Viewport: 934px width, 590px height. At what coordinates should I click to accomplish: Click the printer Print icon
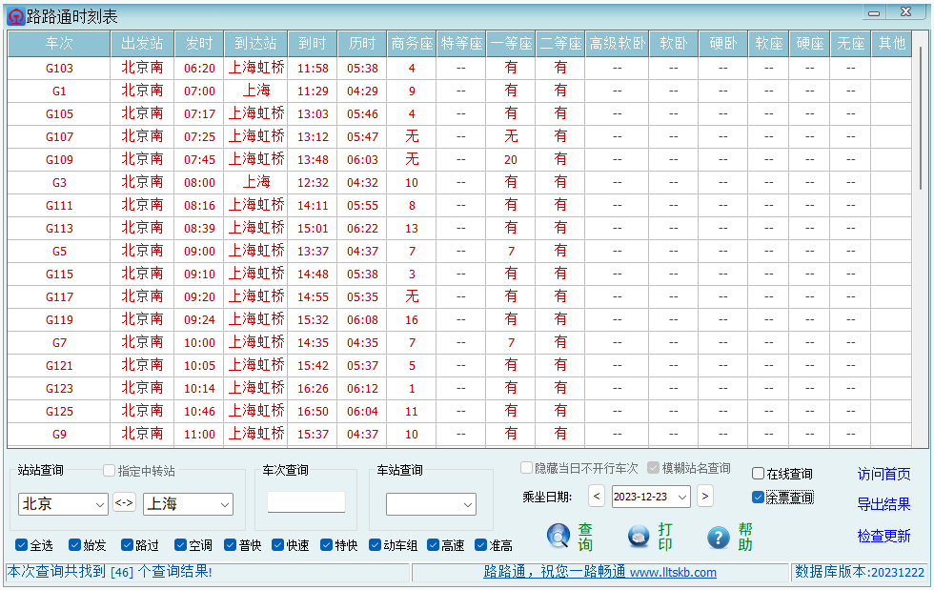pyautogui.click(x=639, y=537)
